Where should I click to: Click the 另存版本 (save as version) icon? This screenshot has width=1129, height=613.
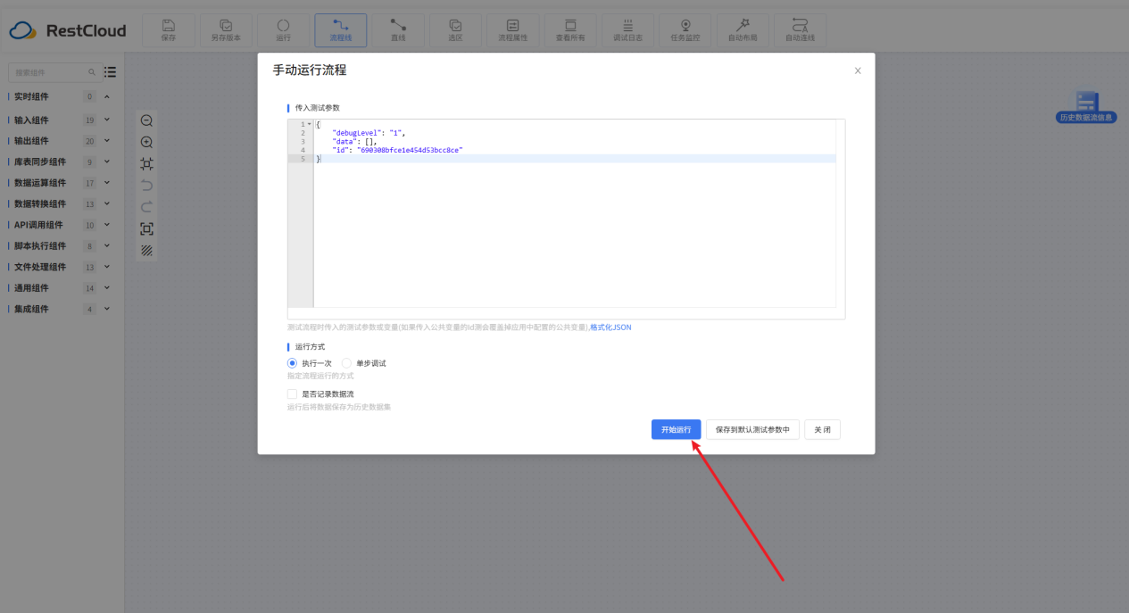tap(226, 29)
